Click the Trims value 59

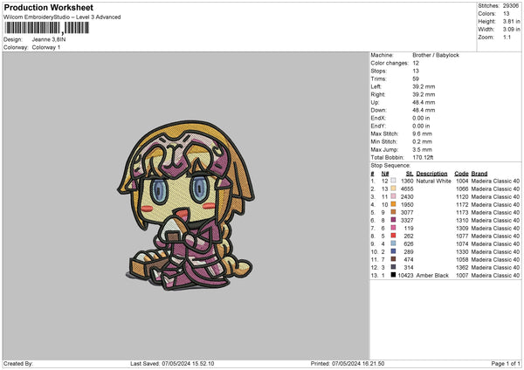pos(416,79)
